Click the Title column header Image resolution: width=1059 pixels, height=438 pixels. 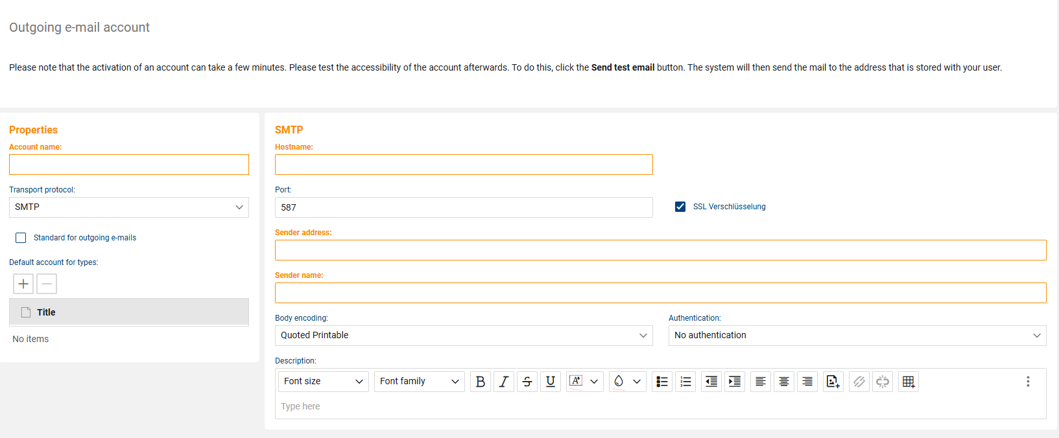coord(129,312)
